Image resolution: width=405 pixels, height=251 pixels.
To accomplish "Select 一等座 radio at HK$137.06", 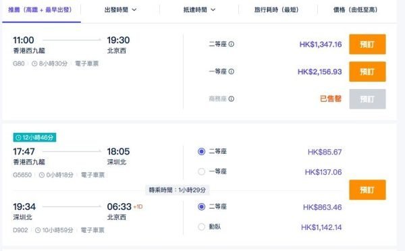I will pyautogui.click(x=201, y=172).
